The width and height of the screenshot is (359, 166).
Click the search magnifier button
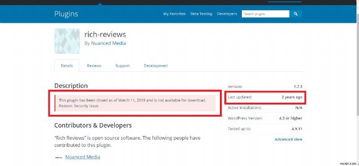click(296, 14)
